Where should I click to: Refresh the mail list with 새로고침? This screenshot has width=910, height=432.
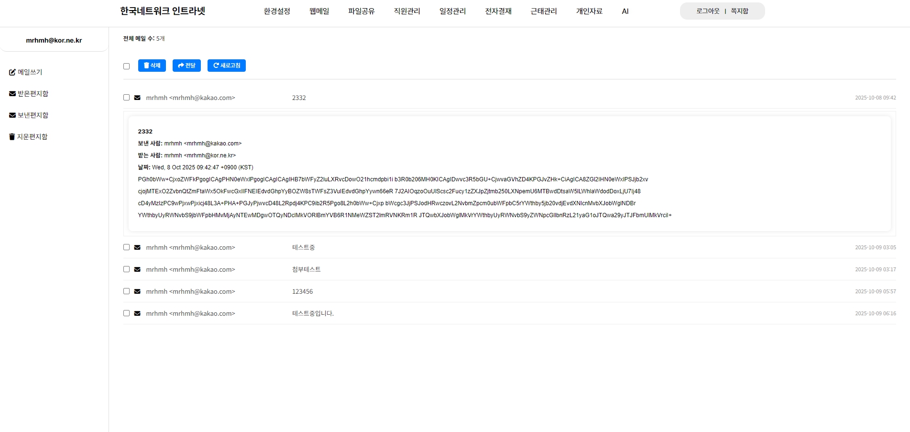coord(226,66)
